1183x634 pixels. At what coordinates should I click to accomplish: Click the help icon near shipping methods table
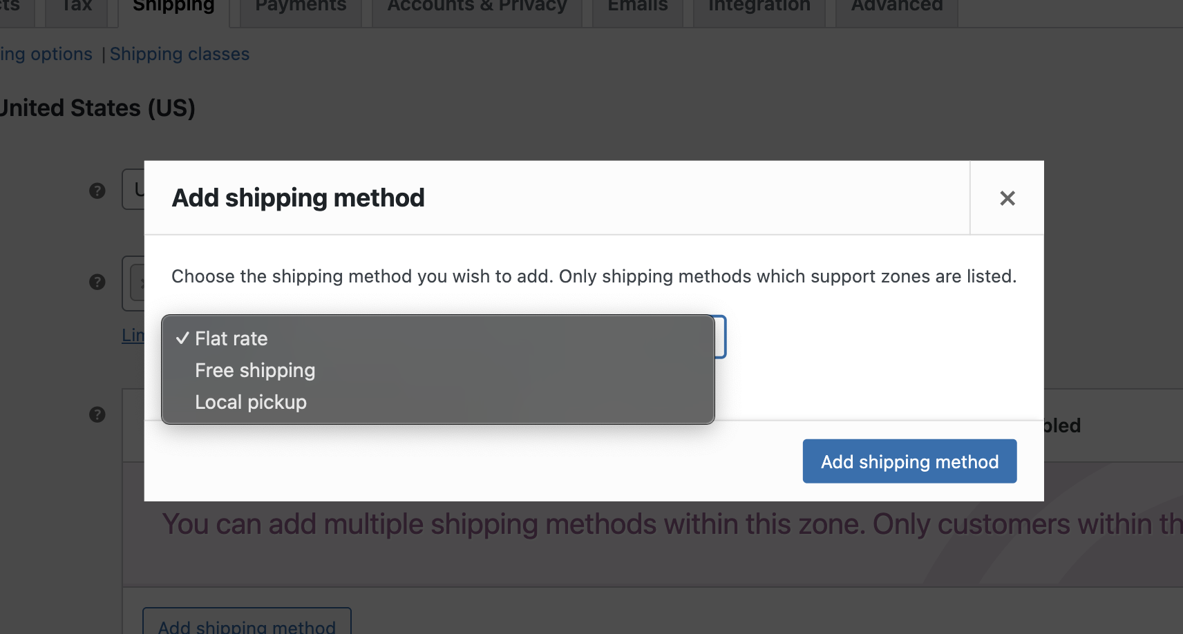coord(98,414)
